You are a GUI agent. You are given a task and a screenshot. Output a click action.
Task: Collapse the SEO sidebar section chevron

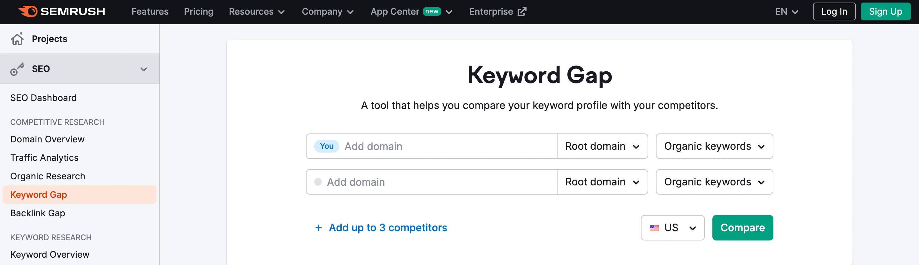click(x=144, y=69)
